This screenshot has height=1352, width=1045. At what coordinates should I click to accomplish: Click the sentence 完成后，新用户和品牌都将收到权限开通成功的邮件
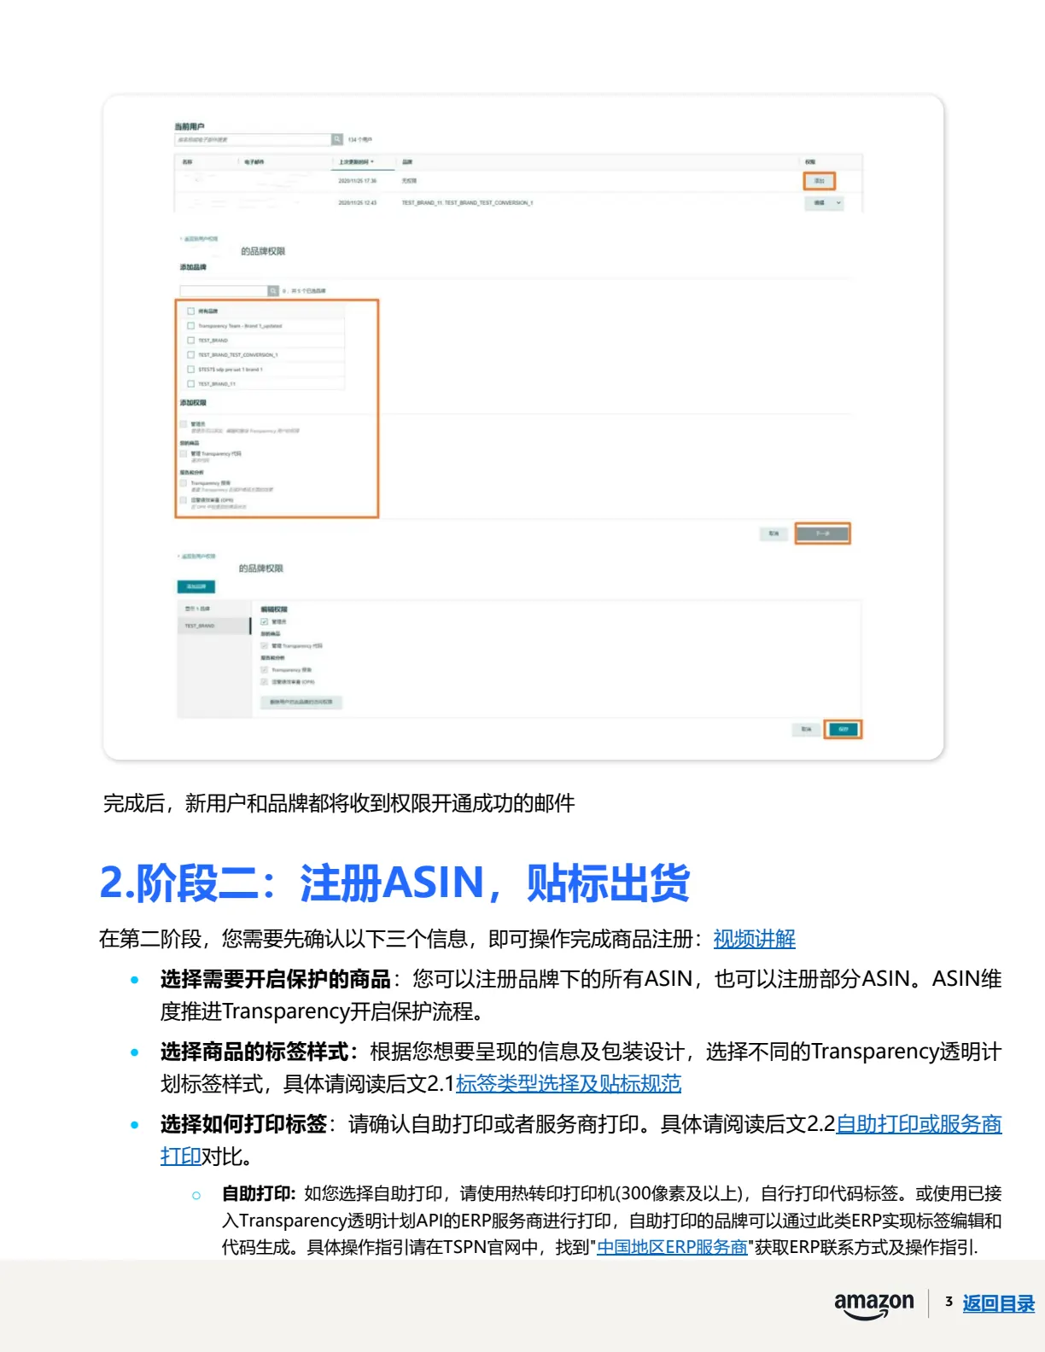pos(339,803)
